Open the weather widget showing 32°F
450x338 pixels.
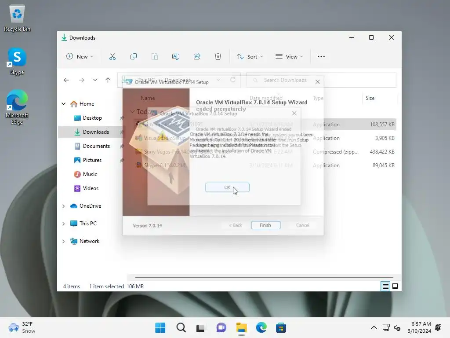pyautogui.click(x=22, y=327)
